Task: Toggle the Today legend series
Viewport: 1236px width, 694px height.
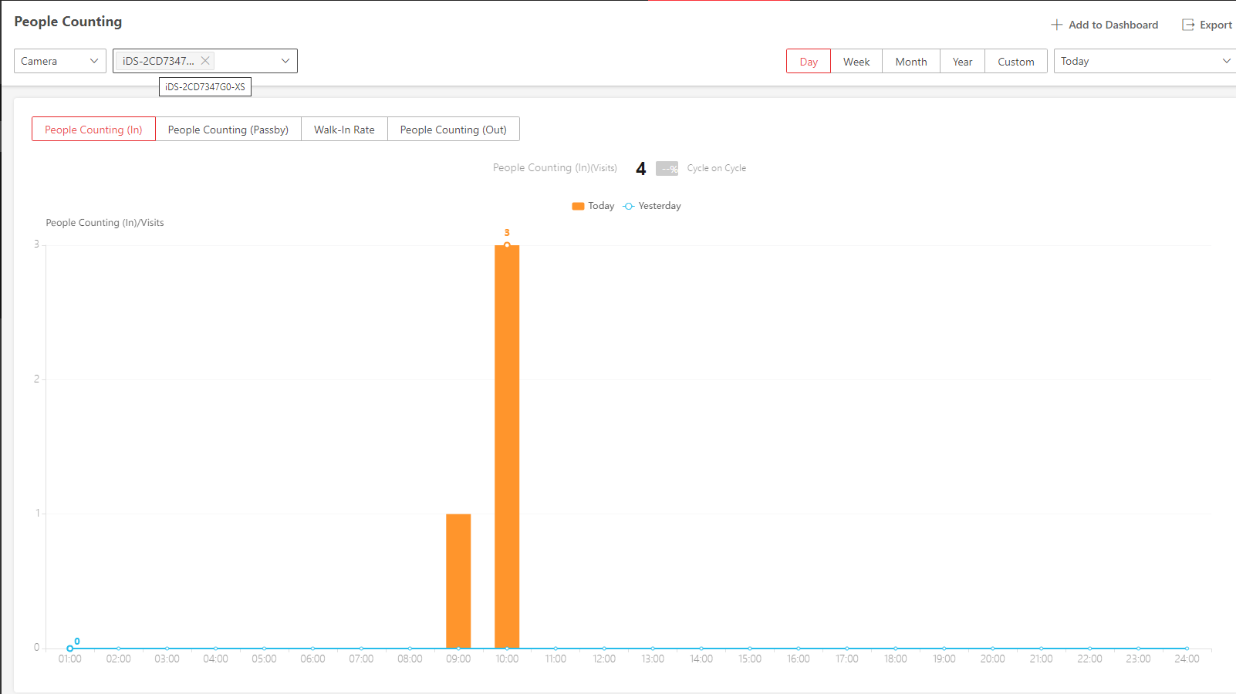Action: 593,206
